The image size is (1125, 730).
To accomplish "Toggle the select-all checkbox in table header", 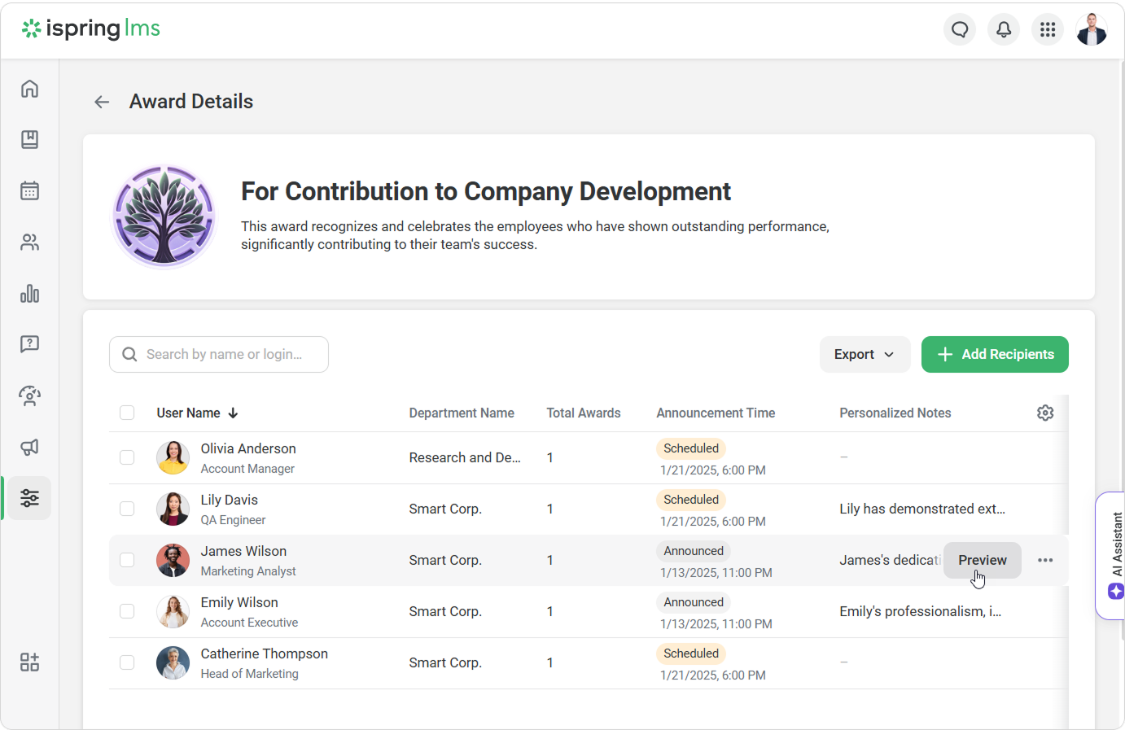I will [x=127, y=413].
